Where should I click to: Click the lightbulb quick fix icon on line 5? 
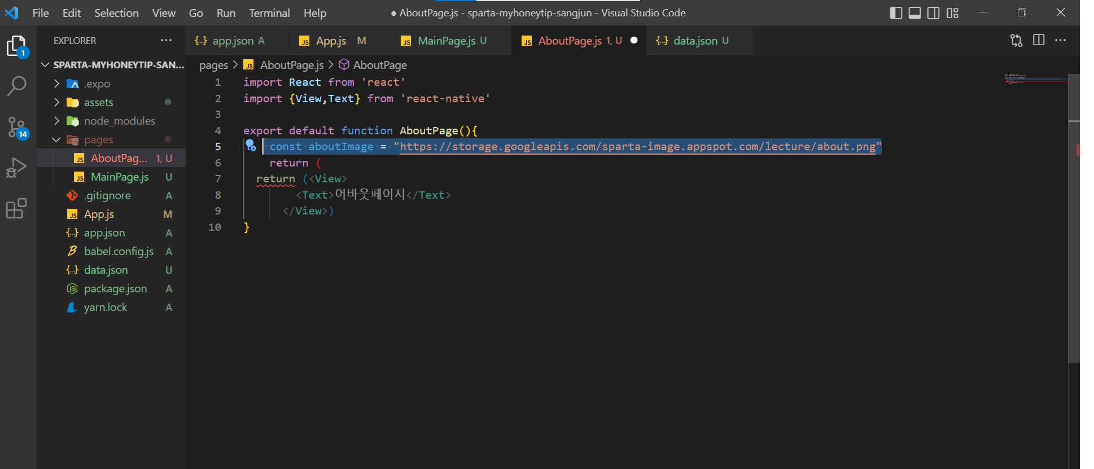pyautogui.click(x=251, y=146)
